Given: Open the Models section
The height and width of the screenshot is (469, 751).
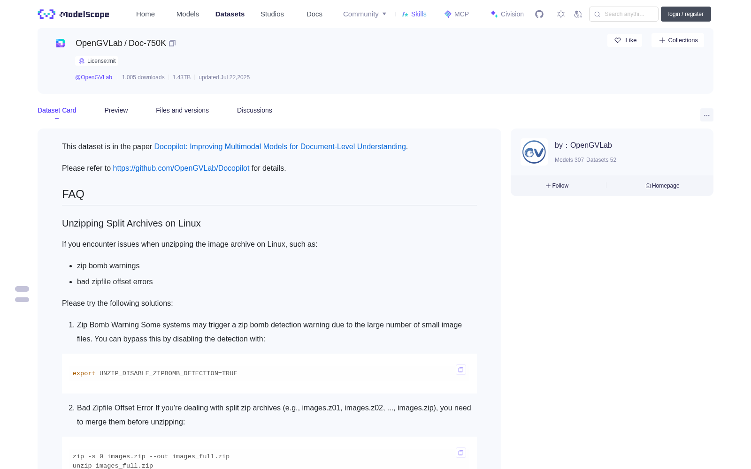Looking at the screenshot, I should (x=188, y=14).
